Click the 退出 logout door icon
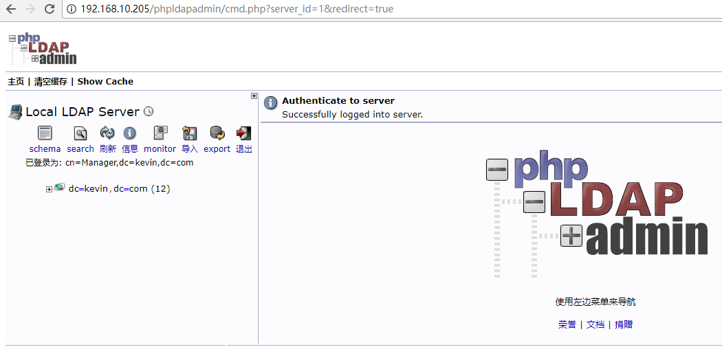722x347 pixels. [243, 133]
